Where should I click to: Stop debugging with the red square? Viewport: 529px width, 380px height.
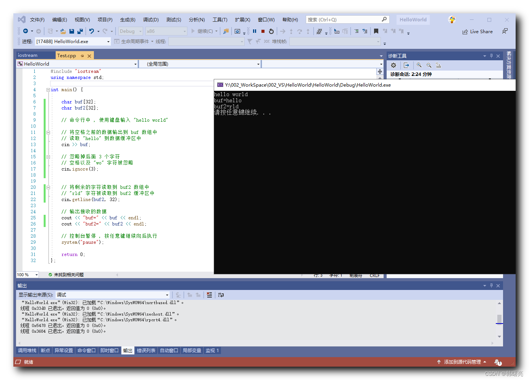point(263,31)
